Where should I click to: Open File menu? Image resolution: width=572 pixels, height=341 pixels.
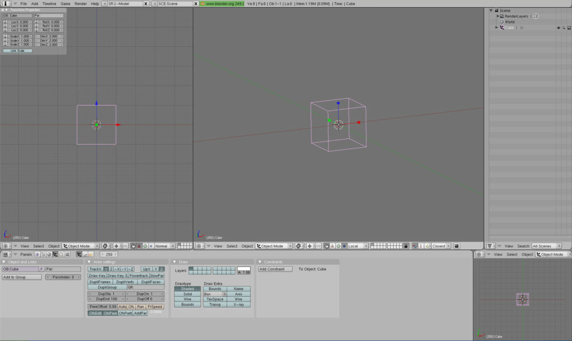point(23,4)
